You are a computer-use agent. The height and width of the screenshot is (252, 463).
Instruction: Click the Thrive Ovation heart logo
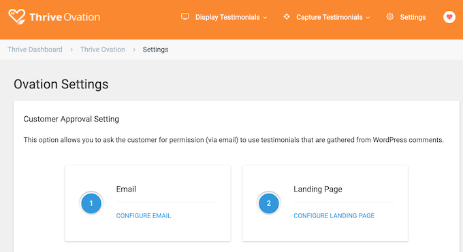(17, 16)
